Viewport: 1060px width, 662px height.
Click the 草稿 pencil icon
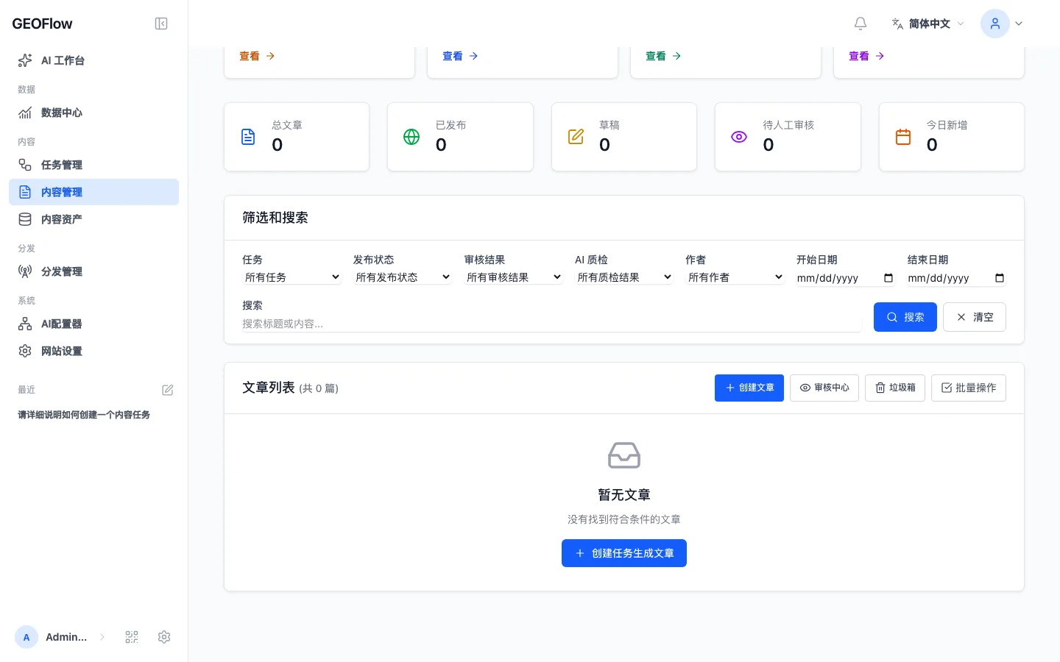point(576,137)
